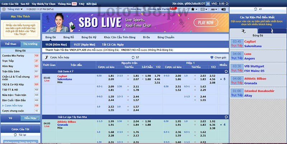
Task: Click the Chọn giải league filter
Action: coord(218,57)
